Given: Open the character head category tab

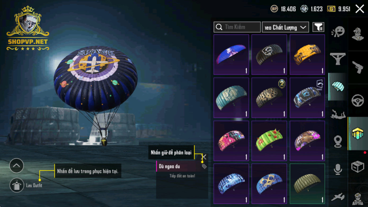Looking at the screenshot, I should point(358,34).
